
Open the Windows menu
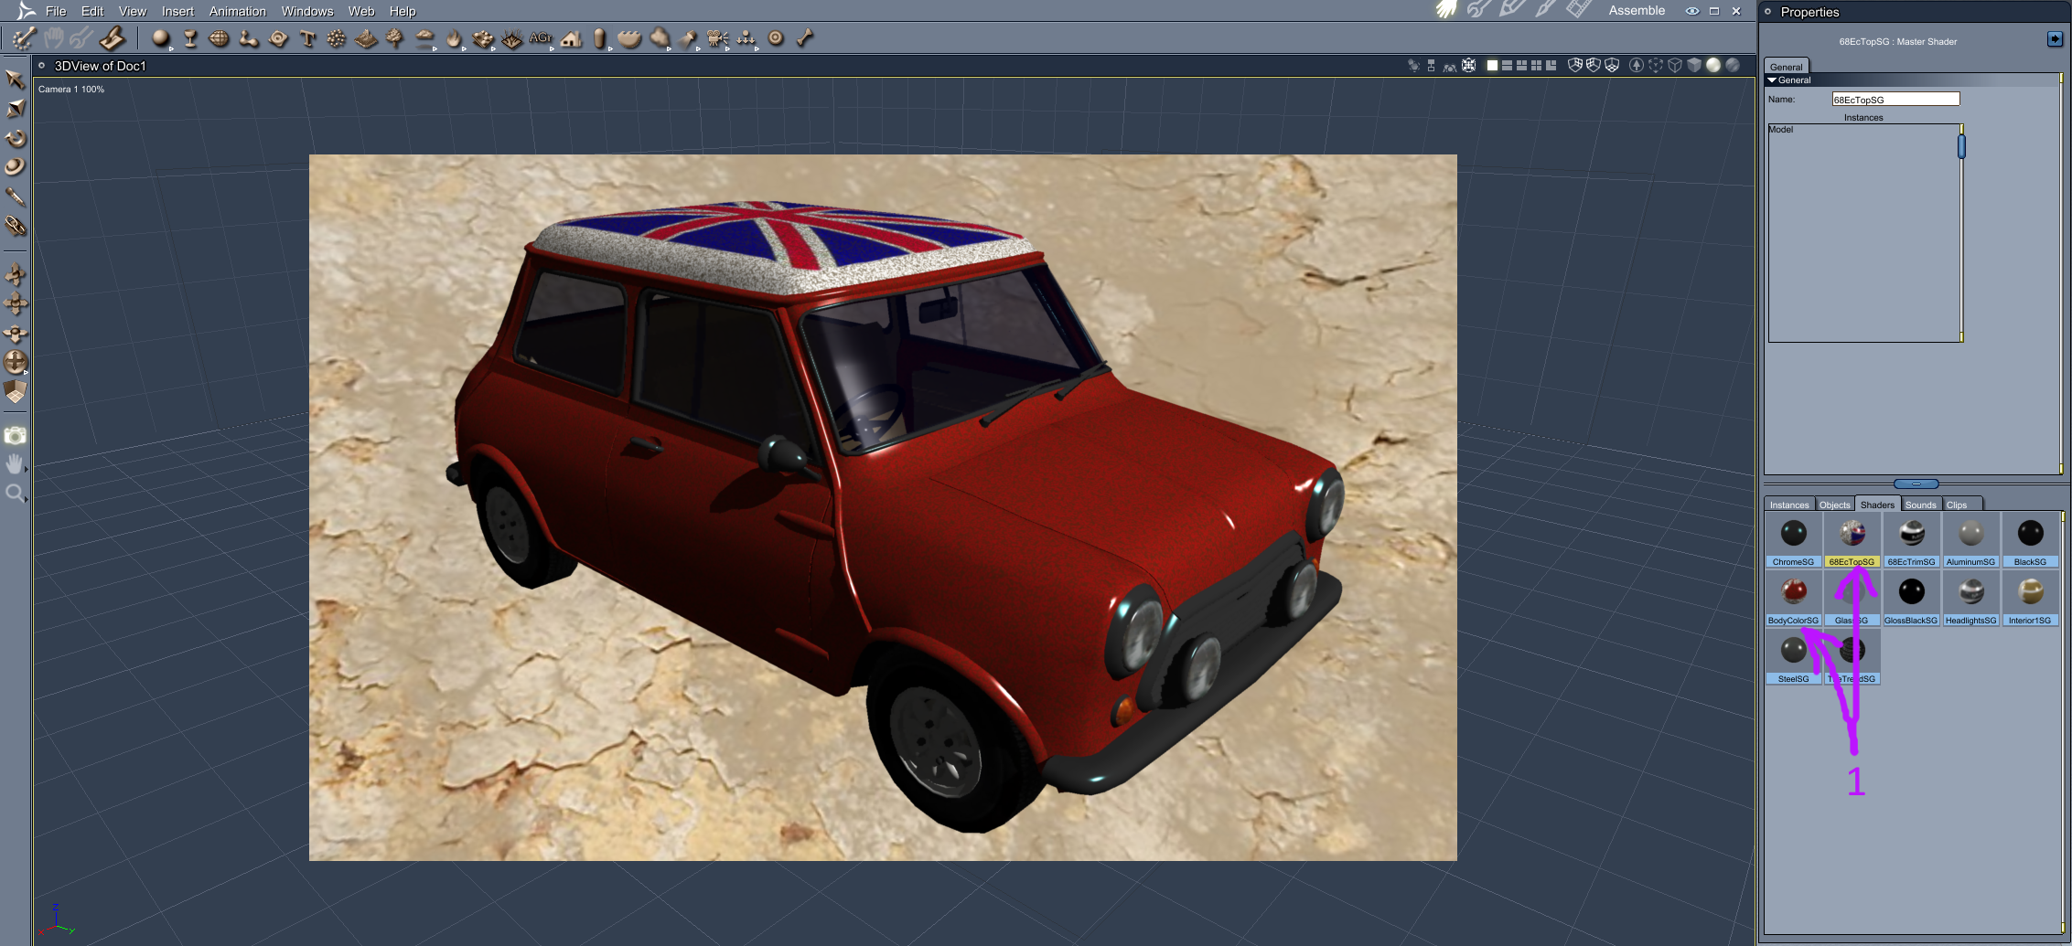click(x=307, y=11)
